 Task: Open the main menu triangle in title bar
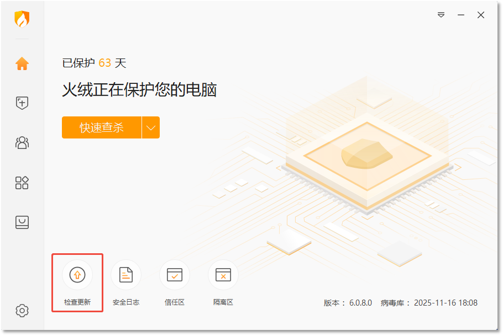click(441, 15)
